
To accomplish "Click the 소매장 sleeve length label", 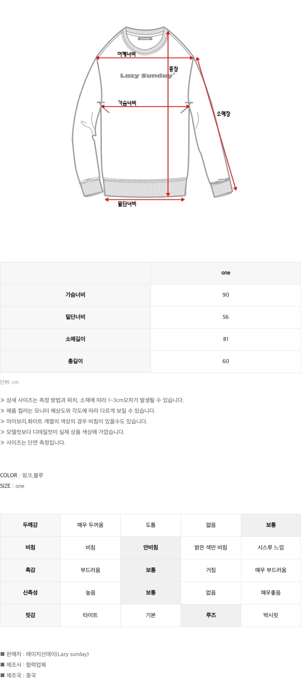I will point(223,114).
